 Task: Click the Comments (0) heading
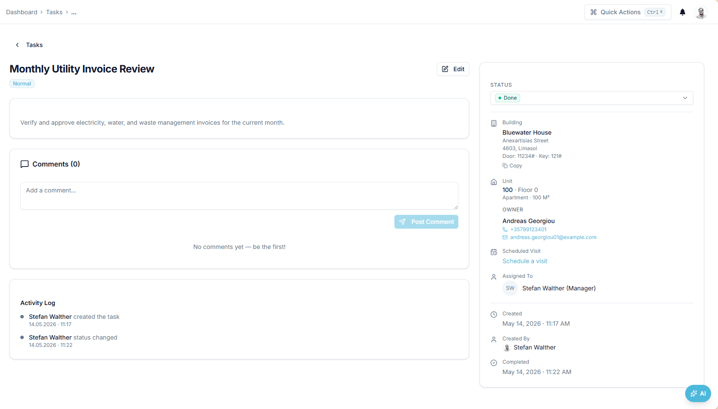(x=56, y=164)
